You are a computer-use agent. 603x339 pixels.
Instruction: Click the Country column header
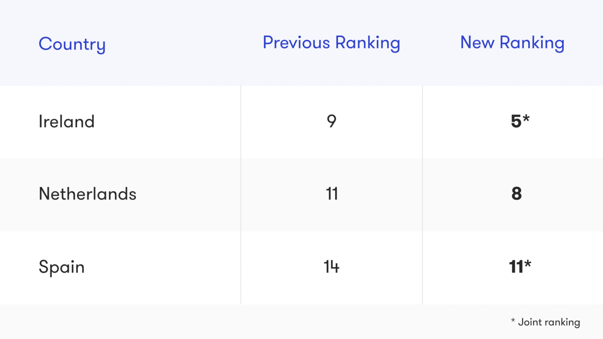coord(72,44)
